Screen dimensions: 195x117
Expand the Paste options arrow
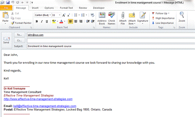[5, 24]
